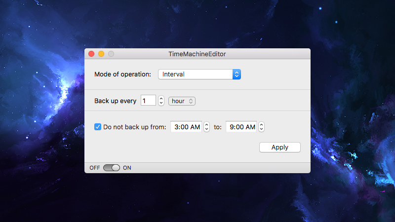Viewport: 395px width, 222px height.
Task: Click the 3:00 AM time stepper
Action: point(206,127)
